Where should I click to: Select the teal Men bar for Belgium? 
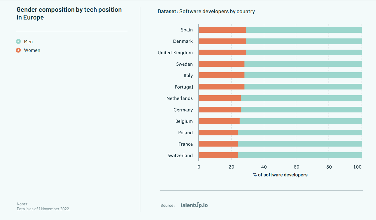pos(301,121)
